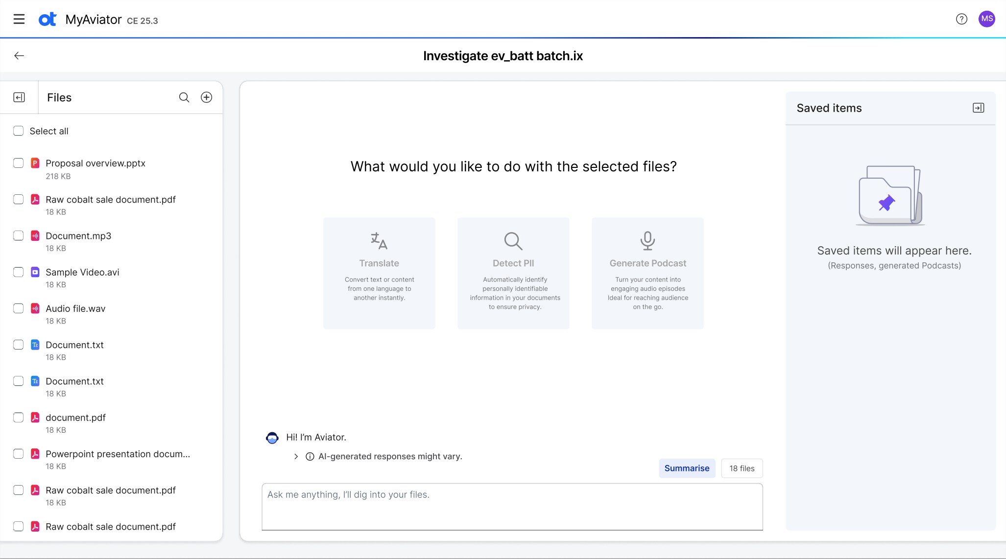Search the files list
Viewport: 1006px width, 559px height.
coord(184,97)
